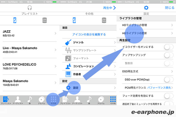Expand DSD再生方式 chevron
Image resolution: width=176 pixels, height=117 pixels.
pyautogui.click(x=172, y=71)
